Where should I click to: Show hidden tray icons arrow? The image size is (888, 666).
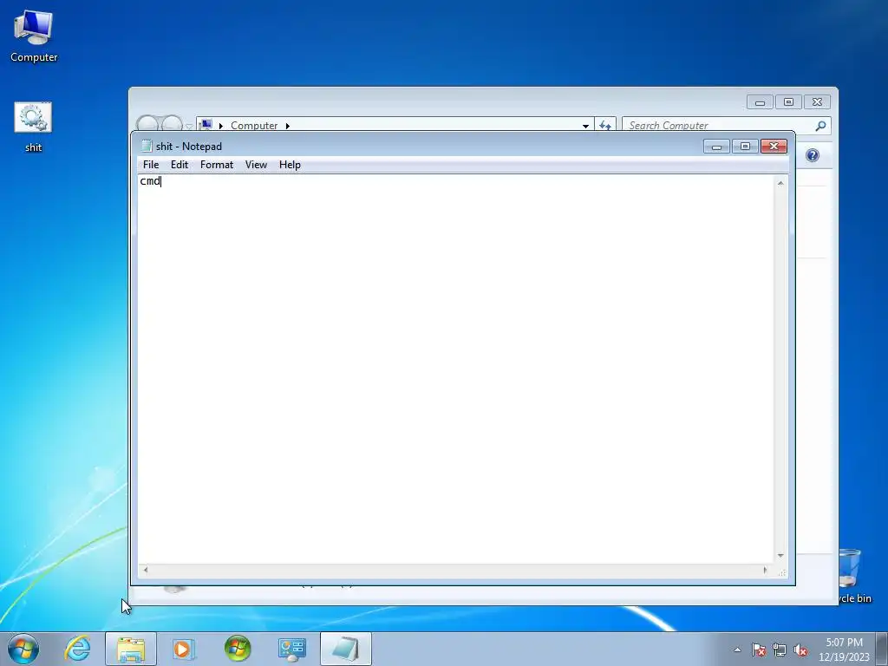coord(737,650)
